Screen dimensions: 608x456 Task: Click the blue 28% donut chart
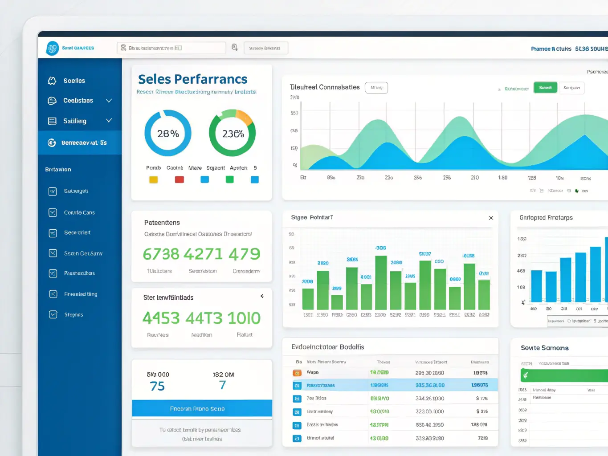pos(168,133)
